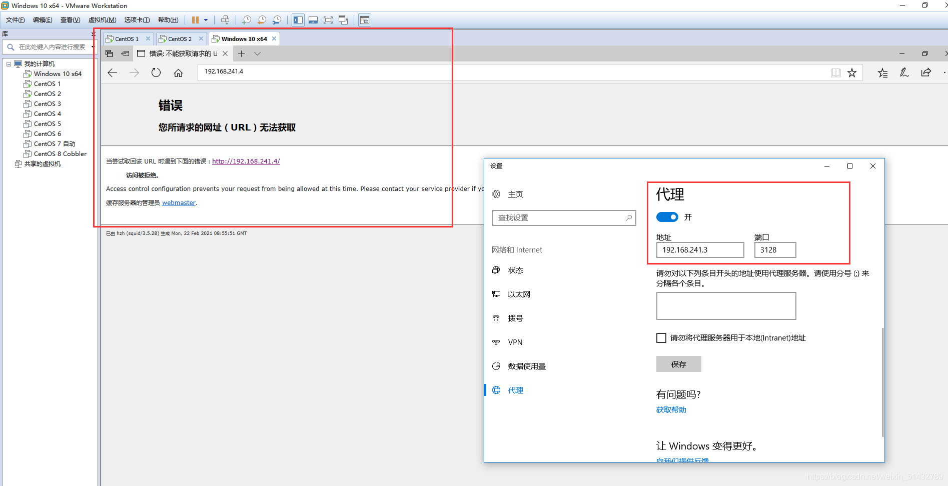Open a new Edge tab with the plus icon
948x486 pixels.
coord(242,53)
